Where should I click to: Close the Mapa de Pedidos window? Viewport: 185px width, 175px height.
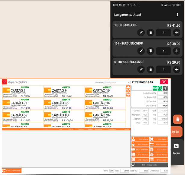(x=164, y=82)
